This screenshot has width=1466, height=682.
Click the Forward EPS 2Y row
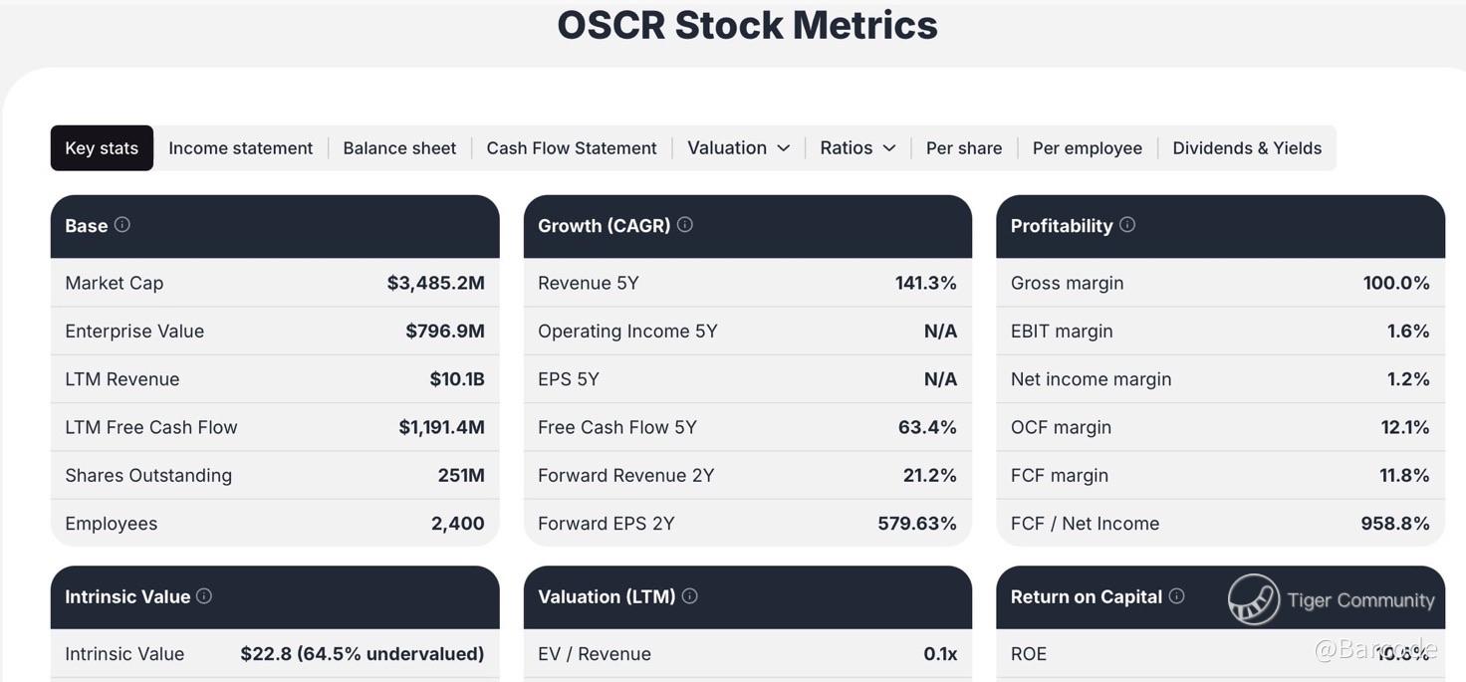(747, 524)
